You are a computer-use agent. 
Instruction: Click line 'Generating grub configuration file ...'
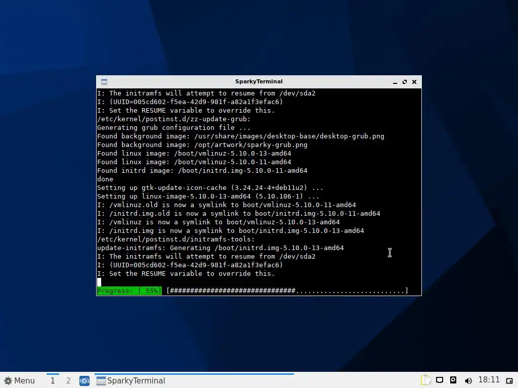tap(174, 128)
